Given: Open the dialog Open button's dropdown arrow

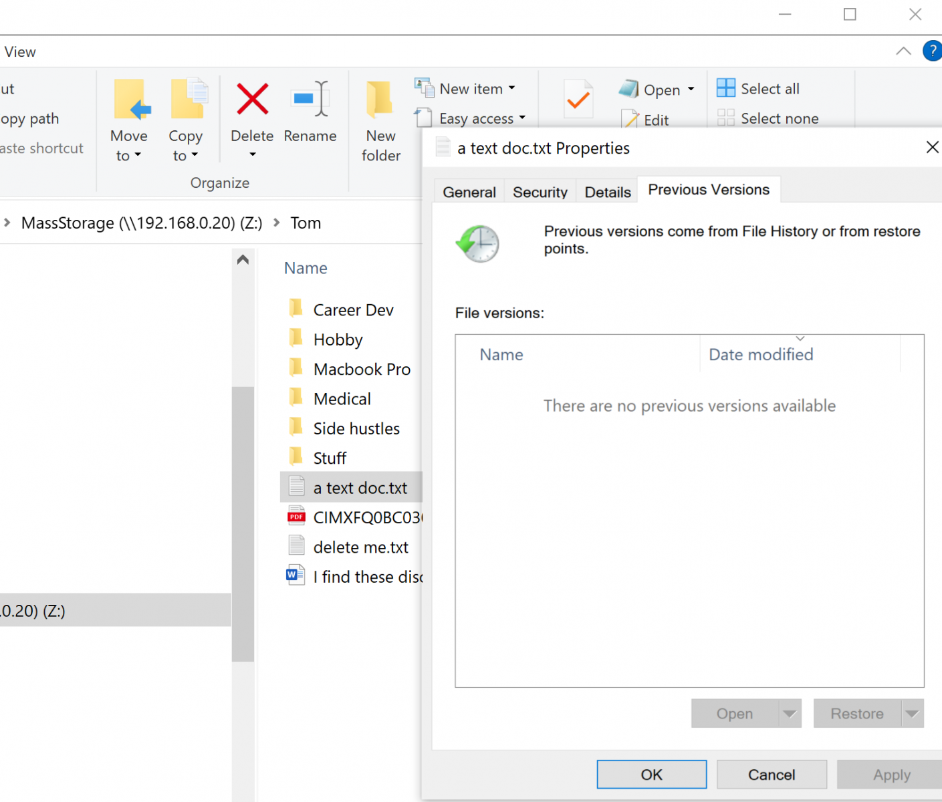Looking at the screenshot, I should pos(790,714).
